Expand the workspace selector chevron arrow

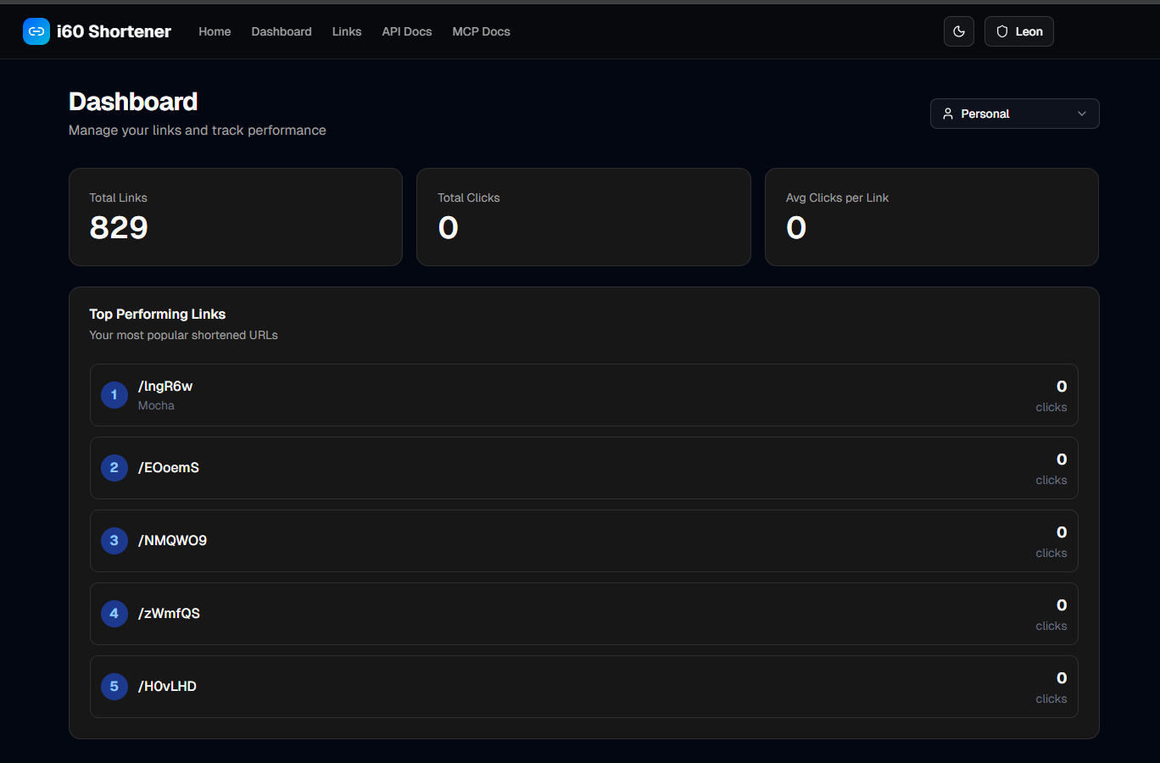(x=1082, y=114)
